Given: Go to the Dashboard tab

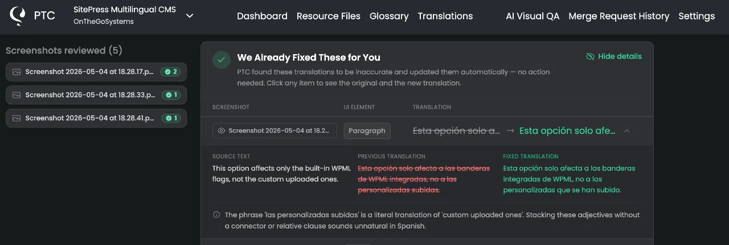Looking at the screenshot, I should coord(262,16).
